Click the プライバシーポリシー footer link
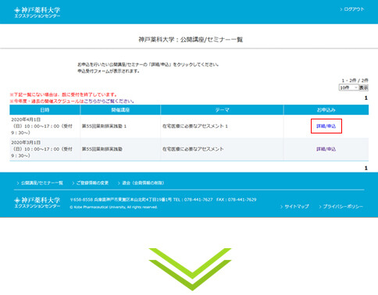Screen dimensions: 378x295 [x=341, y=207]
